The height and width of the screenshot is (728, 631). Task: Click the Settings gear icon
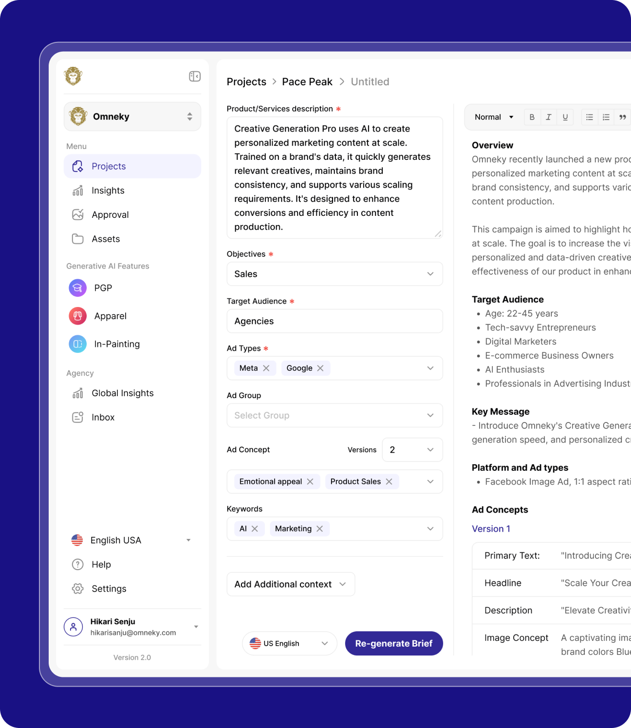(x=77, y=589)
